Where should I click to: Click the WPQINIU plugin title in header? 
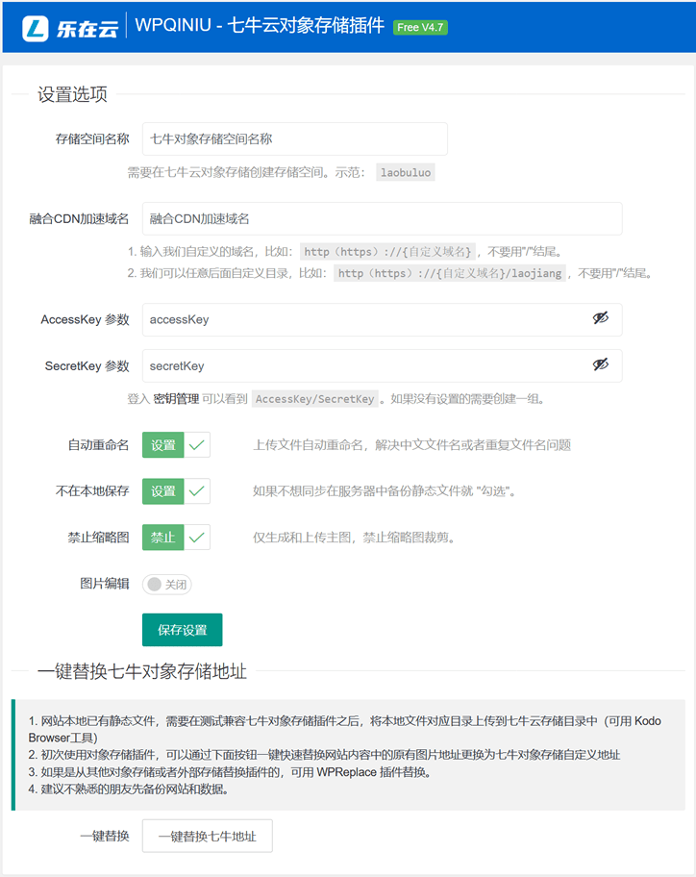pyautogui.click(x=260, y=27)
